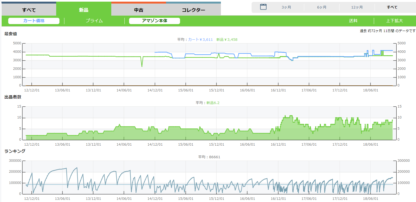The height and width of the screenshot is (202, 416).
Task: Enable the プライム filter
Action: coord(94,21)
